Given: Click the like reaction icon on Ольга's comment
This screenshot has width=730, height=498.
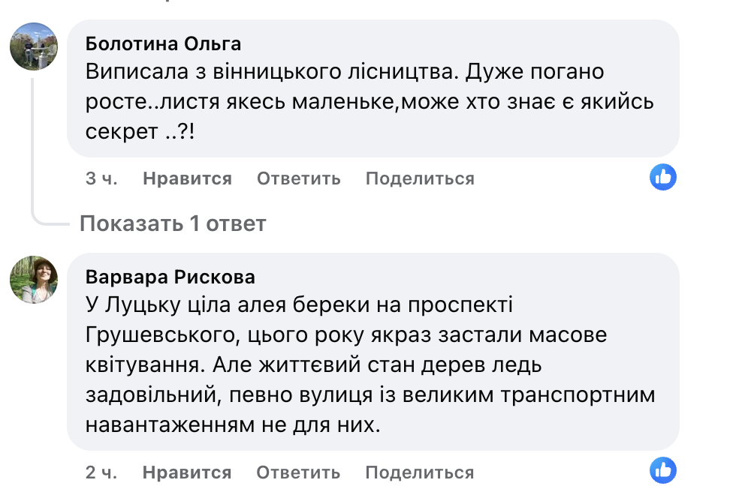Looking at the screenshot, I should 663,178.
